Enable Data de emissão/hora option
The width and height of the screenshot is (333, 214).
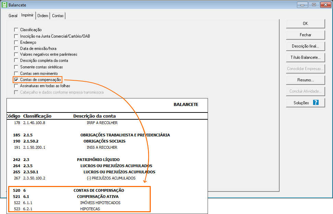coord(16,48)
